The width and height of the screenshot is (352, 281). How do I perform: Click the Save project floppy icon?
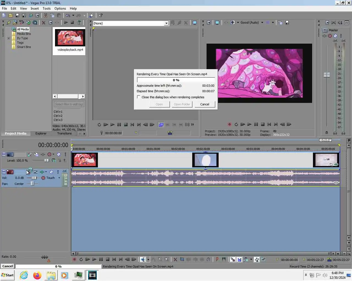[x=17, y=15]
